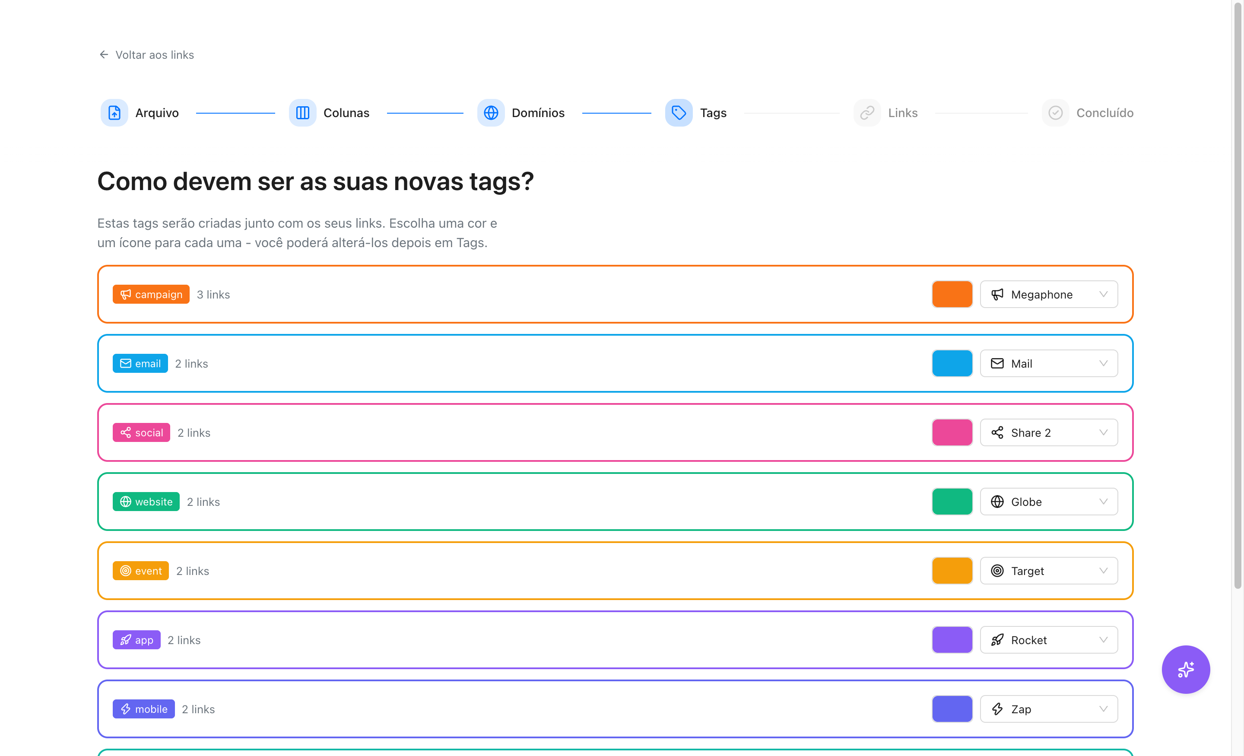Pick the blue color swatch for email

952,363
